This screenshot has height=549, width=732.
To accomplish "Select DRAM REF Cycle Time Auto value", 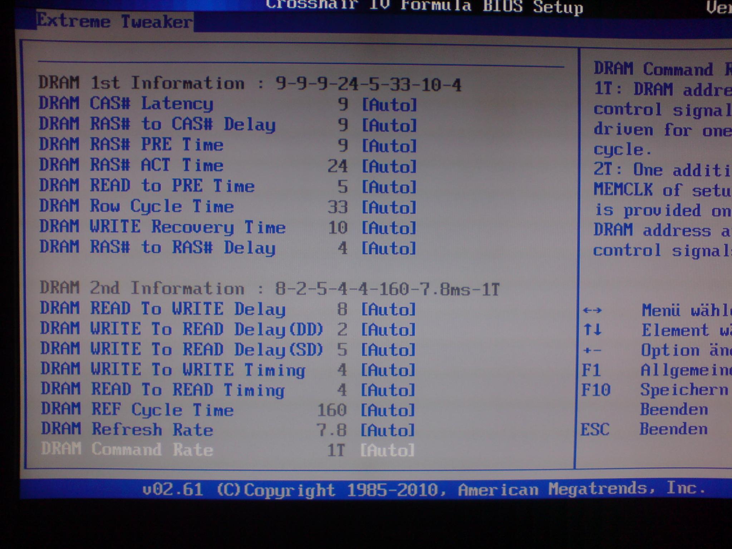I will tap(388, 410).
